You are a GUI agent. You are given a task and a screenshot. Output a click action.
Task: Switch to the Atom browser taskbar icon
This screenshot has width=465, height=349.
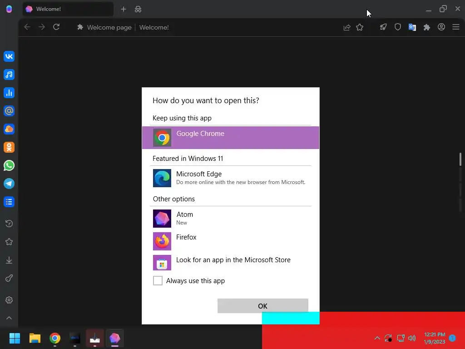[x=115, y=338]
